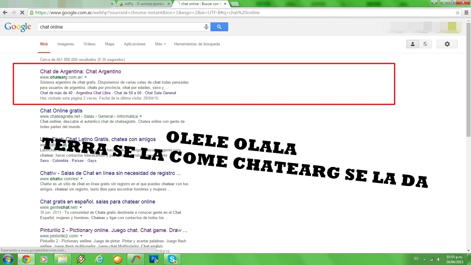
Task: Click the page's vertical scrollbar thumb
Action: pyautogui.click(x=468, y=79)
